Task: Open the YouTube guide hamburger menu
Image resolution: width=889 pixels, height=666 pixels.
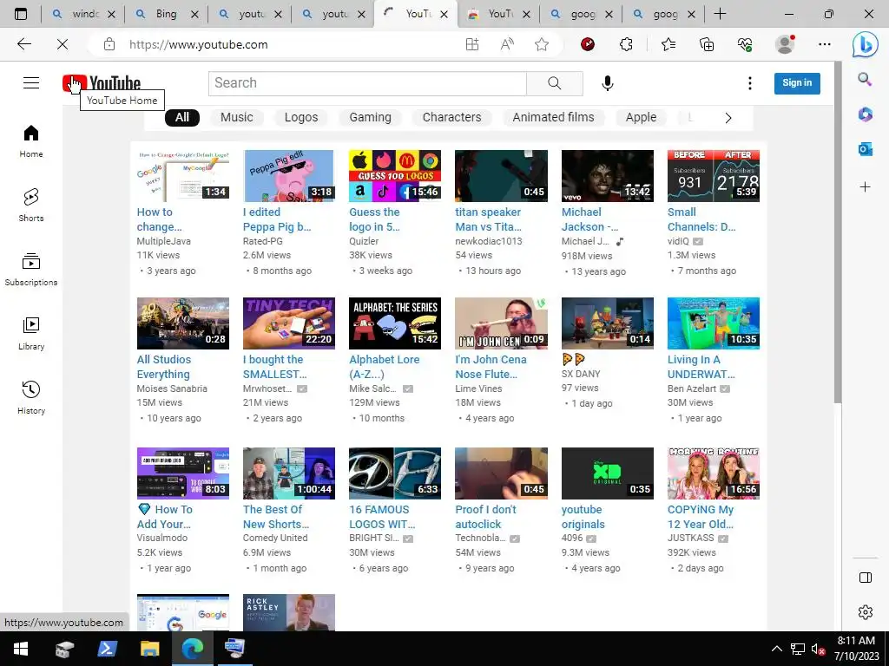Action: (31, 83)
